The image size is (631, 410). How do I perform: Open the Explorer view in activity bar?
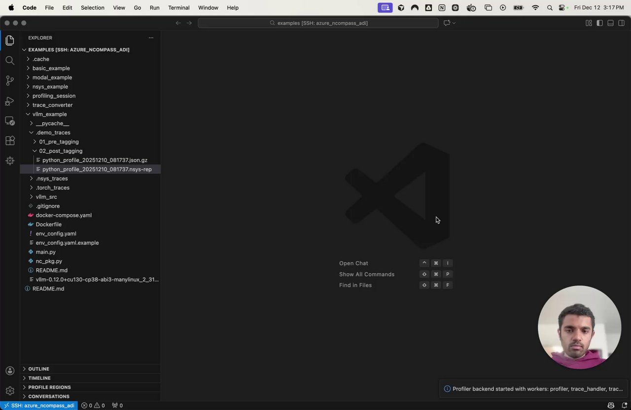click(x=10, y=40)
